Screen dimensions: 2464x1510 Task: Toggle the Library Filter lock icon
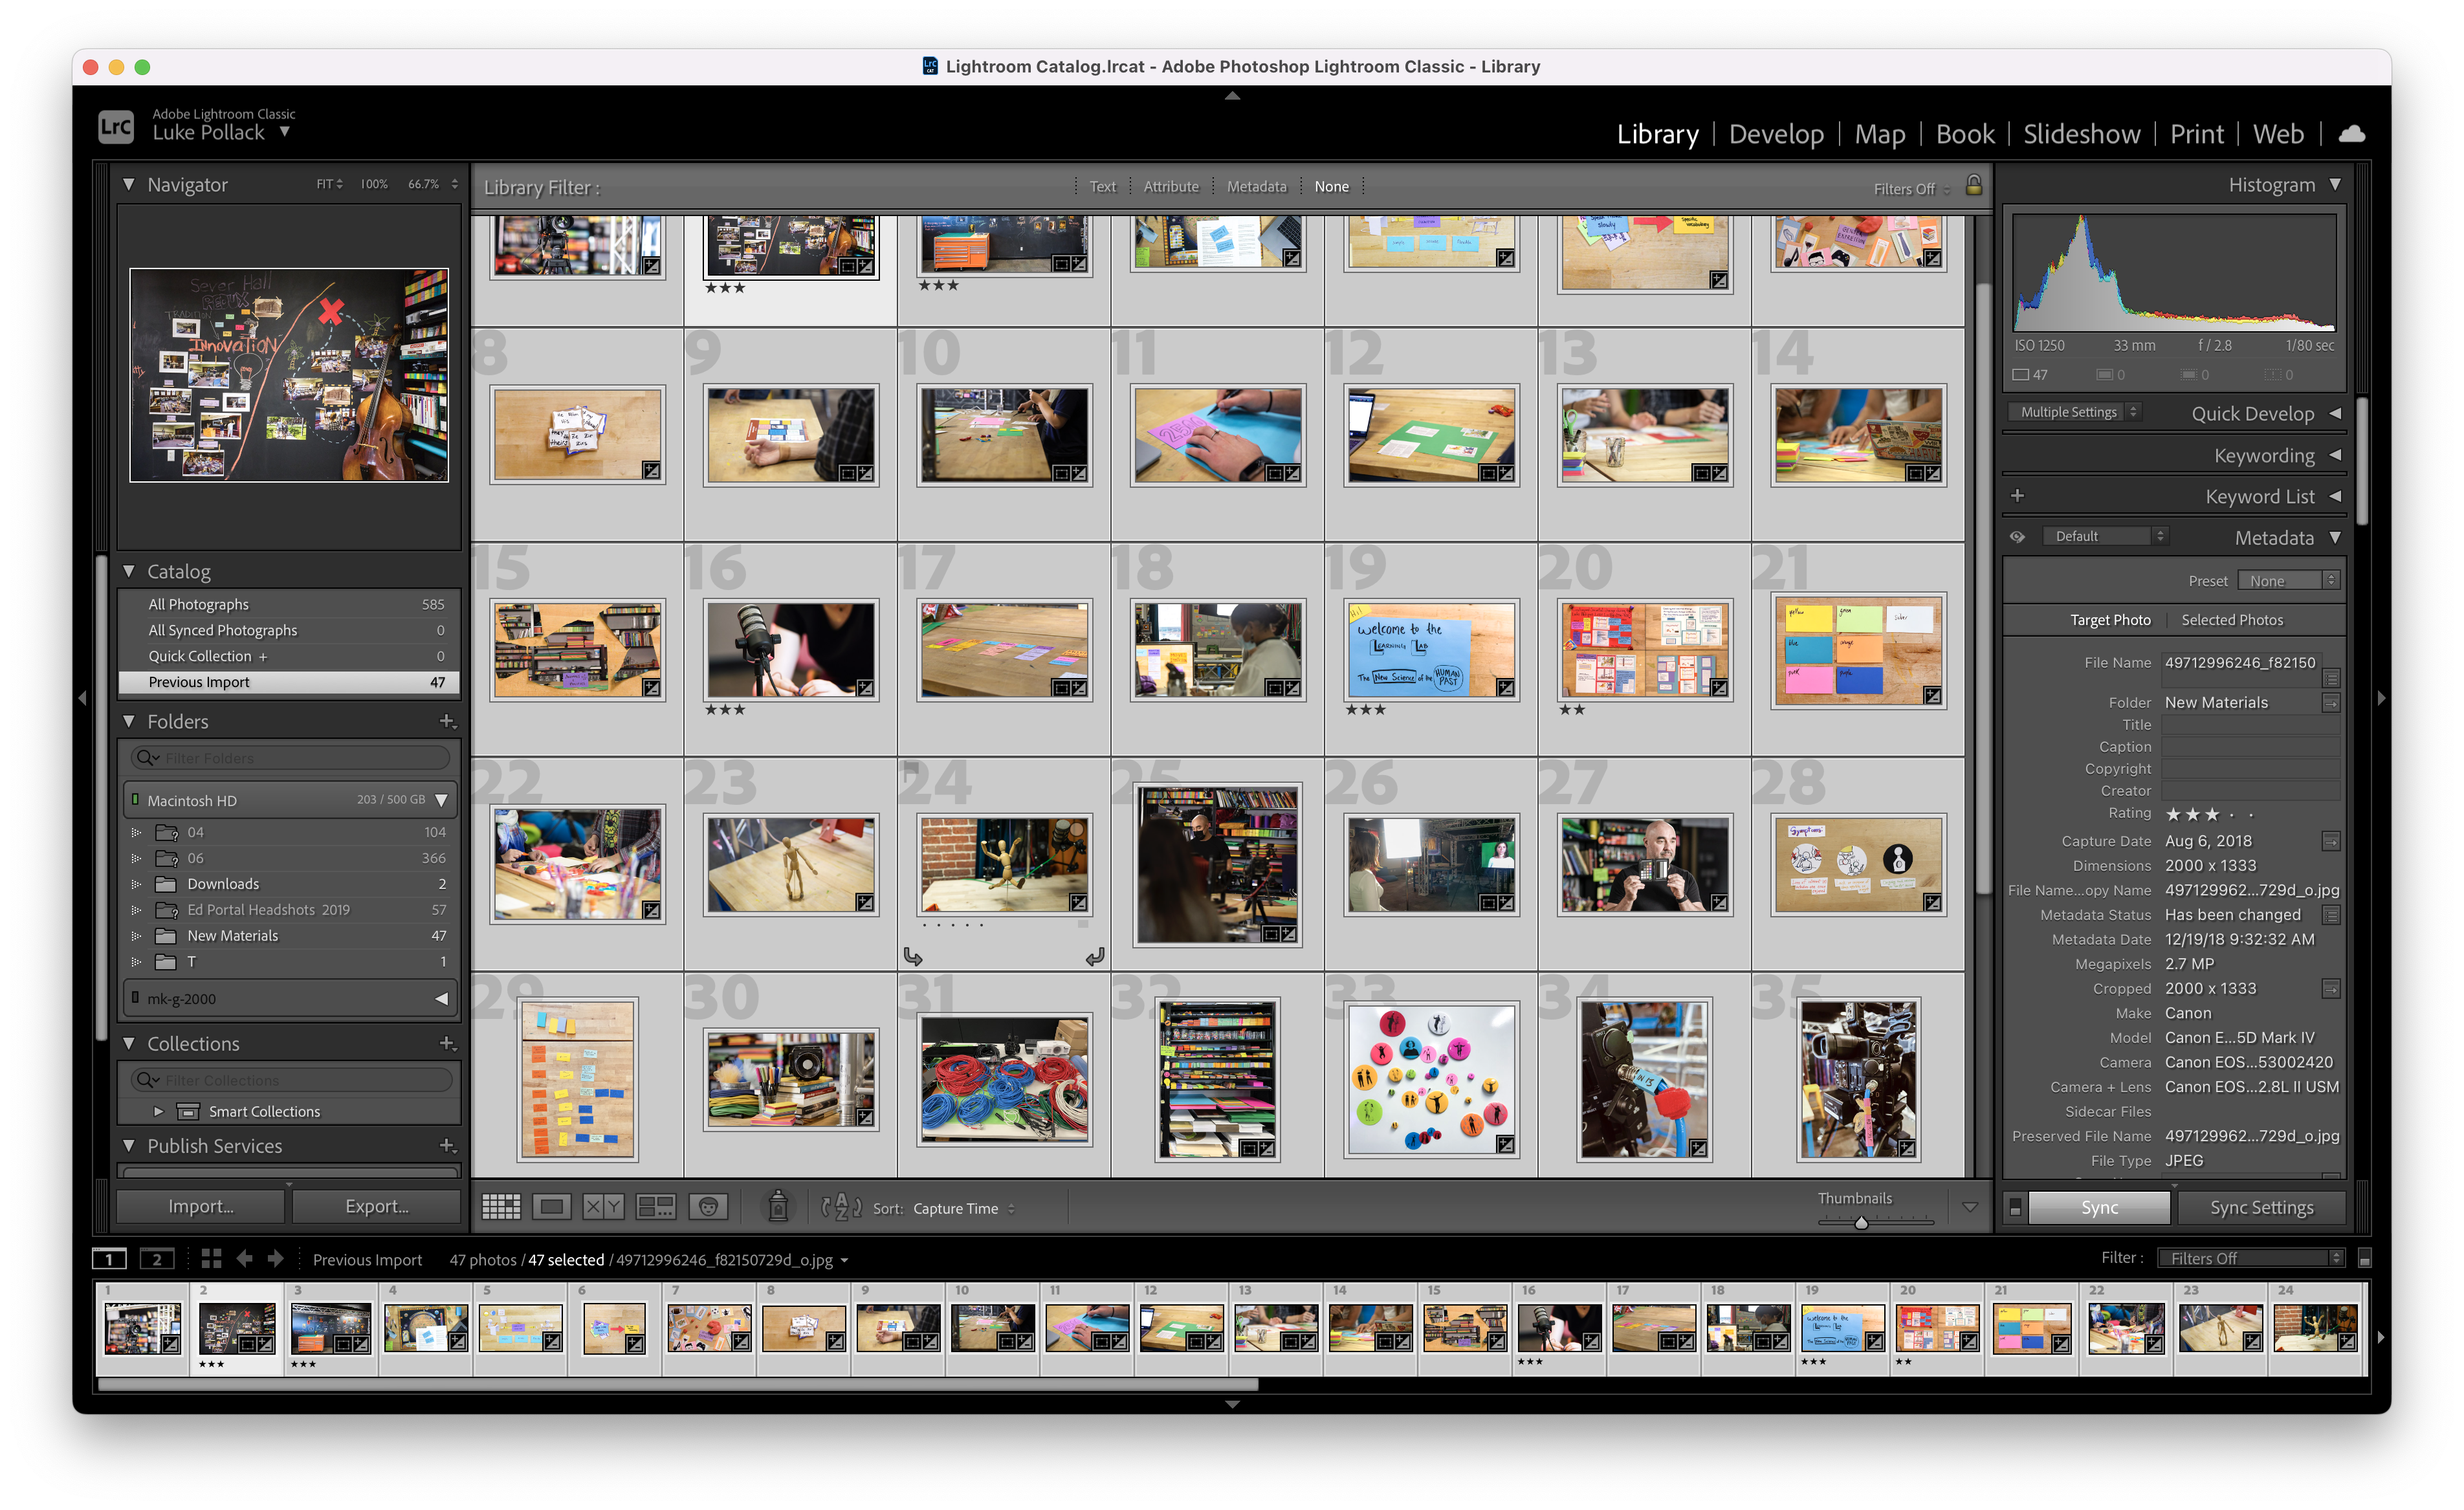coord(1973,186)
